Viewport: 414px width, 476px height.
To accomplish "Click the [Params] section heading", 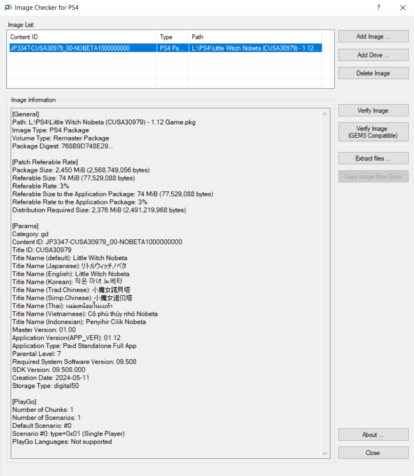I will [x=25, y=226].
